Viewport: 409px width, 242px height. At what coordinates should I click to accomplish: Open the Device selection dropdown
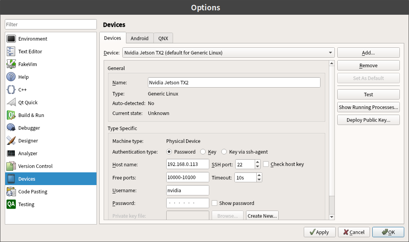pyautogui.click(x=228, y=53)
